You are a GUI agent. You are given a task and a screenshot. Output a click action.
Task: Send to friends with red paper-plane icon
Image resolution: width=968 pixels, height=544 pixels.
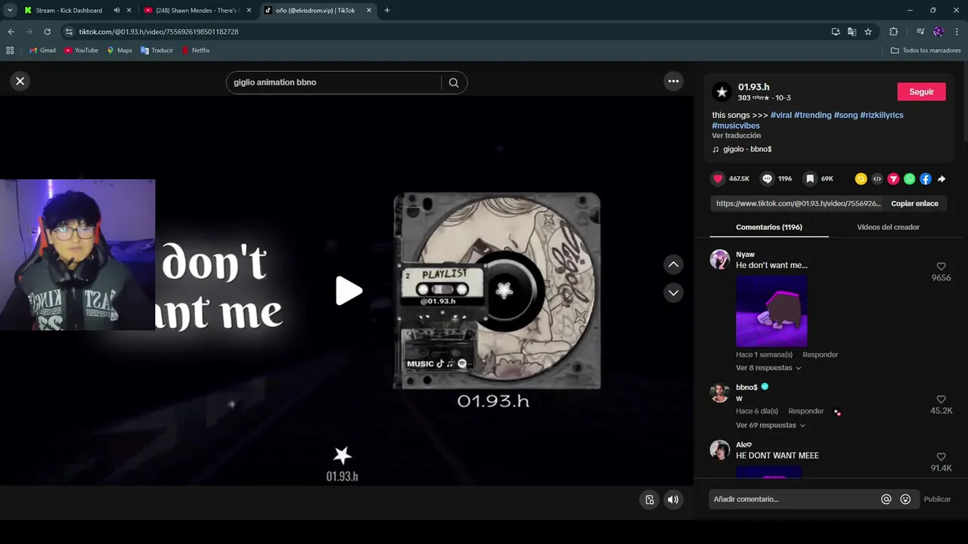click(x=893, y=179)
